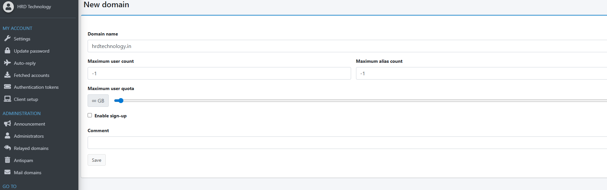Click the ticket icon for Authentication tokens
This screenshot has height=190, width=607.
pos(7,87)
